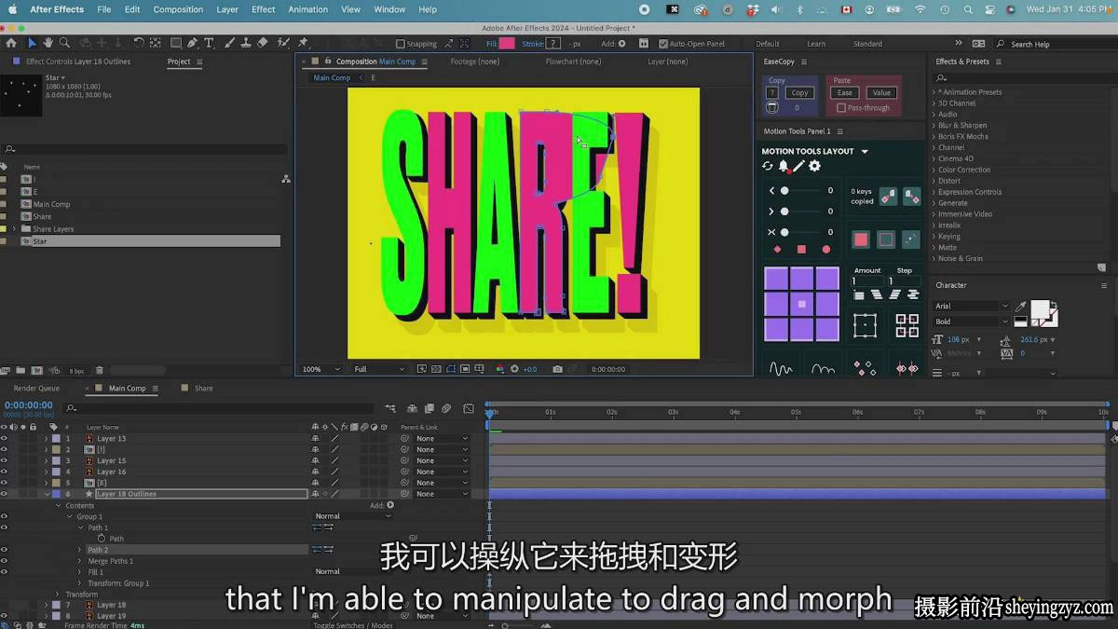The height and width of the screenshot is (629, 1118).
Task: Select the Type tool
Action: pos(209,43)
